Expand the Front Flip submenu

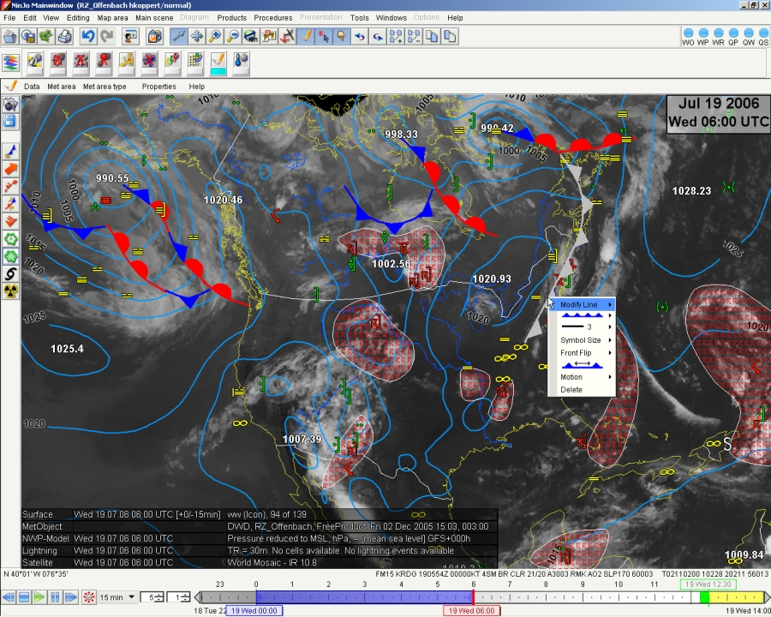coord(583,353)
